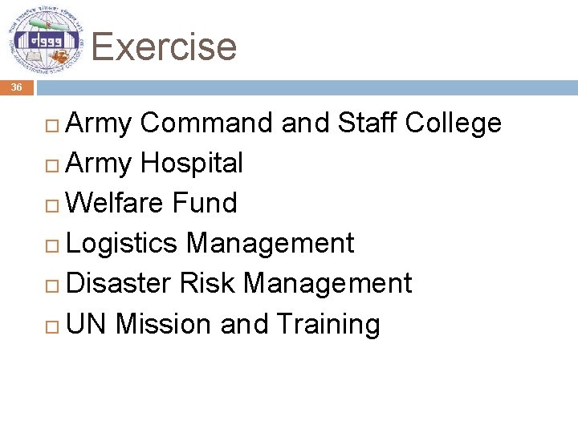Viewport: 578px width, 433px height.
Task: Select the Welfare Fund text line
Action: click(x=151, y=203)
